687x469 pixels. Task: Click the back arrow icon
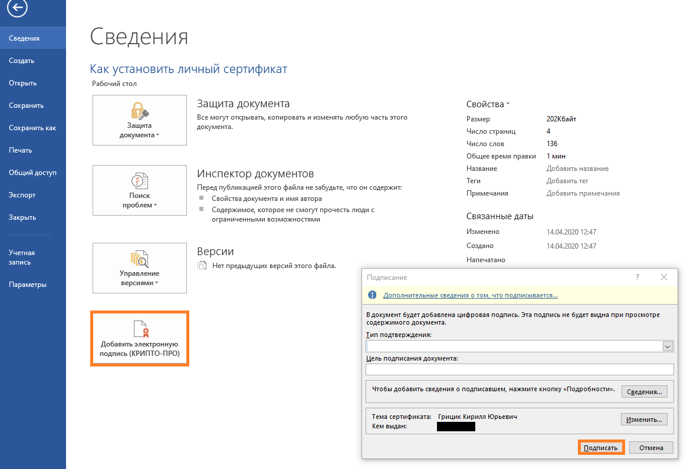click(17, 8)
